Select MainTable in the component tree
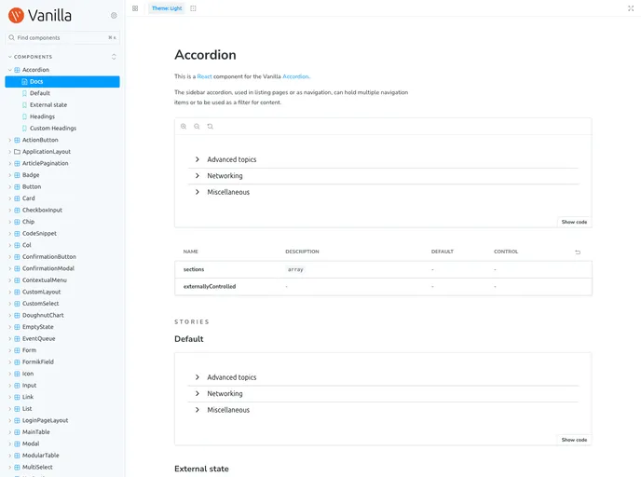641x477 pixels. tap(36, 432)
